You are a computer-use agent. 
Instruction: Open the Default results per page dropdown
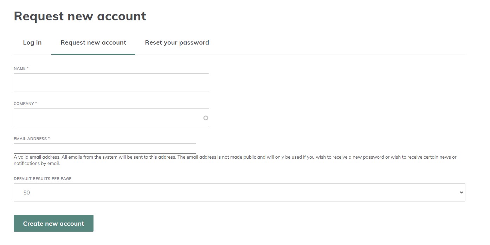tap(239, 192)
